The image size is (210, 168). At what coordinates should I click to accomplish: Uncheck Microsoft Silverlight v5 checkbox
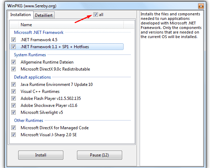(x=13, y=112)
